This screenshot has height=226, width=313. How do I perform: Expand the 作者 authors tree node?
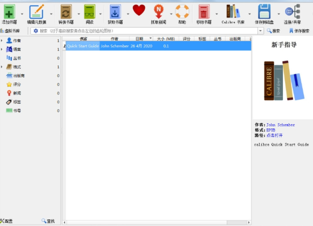click(x=2, y=41)
